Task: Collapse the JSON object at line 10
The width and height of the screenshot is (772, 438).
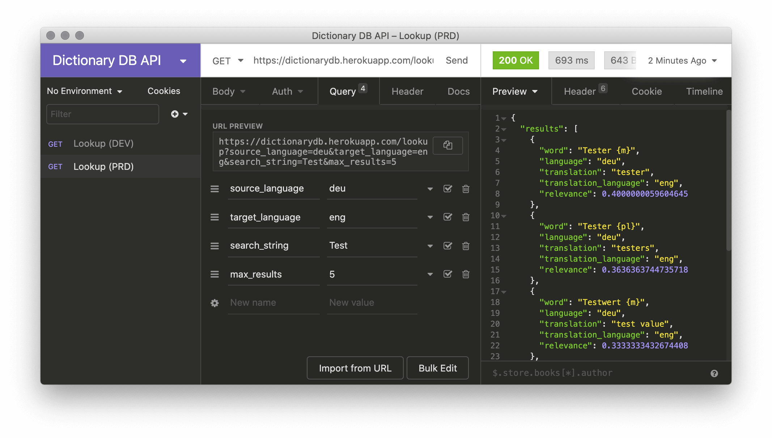Action: (504, 216)
